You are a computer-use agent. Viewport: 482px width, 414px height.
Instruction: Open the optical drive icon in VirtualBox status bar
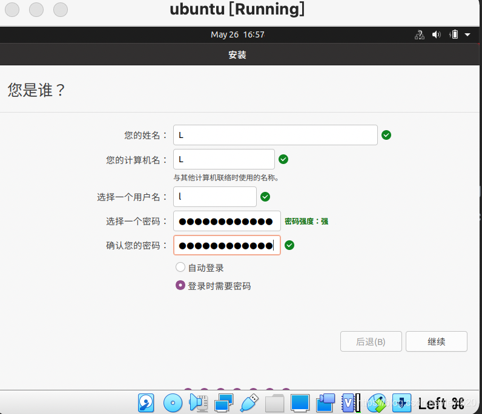173,402
